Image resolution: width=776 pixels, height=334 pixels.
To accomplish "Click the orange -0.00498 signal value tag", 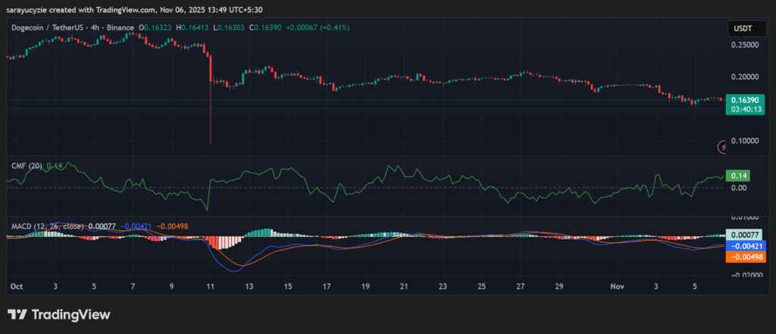I will click(x=745, y=257).
